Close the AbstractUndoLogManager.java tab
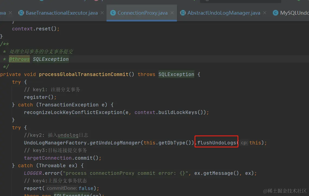This screenshot has width=309, height=196. click(265, 13)
